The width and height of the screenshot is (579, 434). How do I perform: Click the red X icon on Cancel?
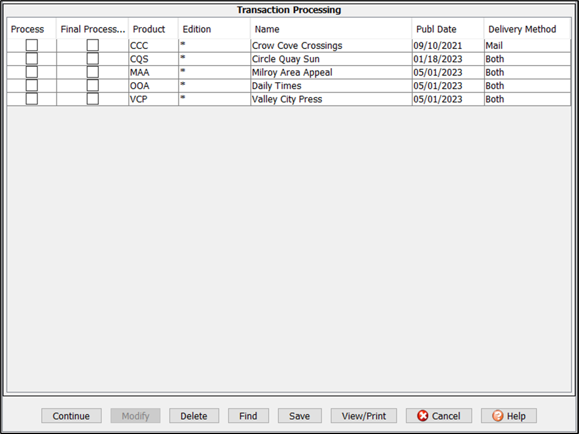click(423, 416)
